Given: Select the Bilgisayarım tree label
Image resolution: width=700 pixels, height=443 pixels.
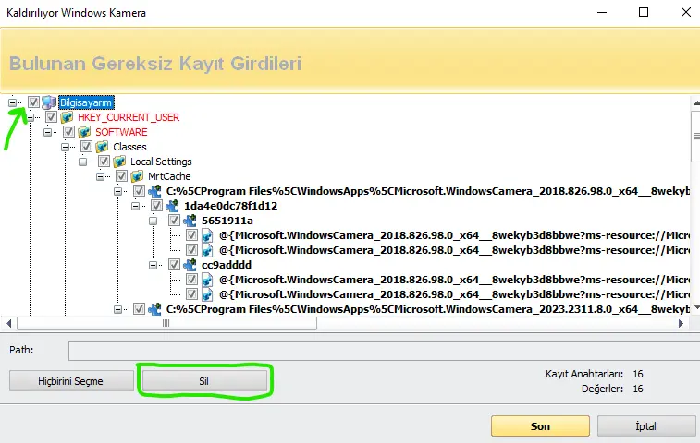Looking at the screenshot, I should pyautogui.click(x=86, y=102).
